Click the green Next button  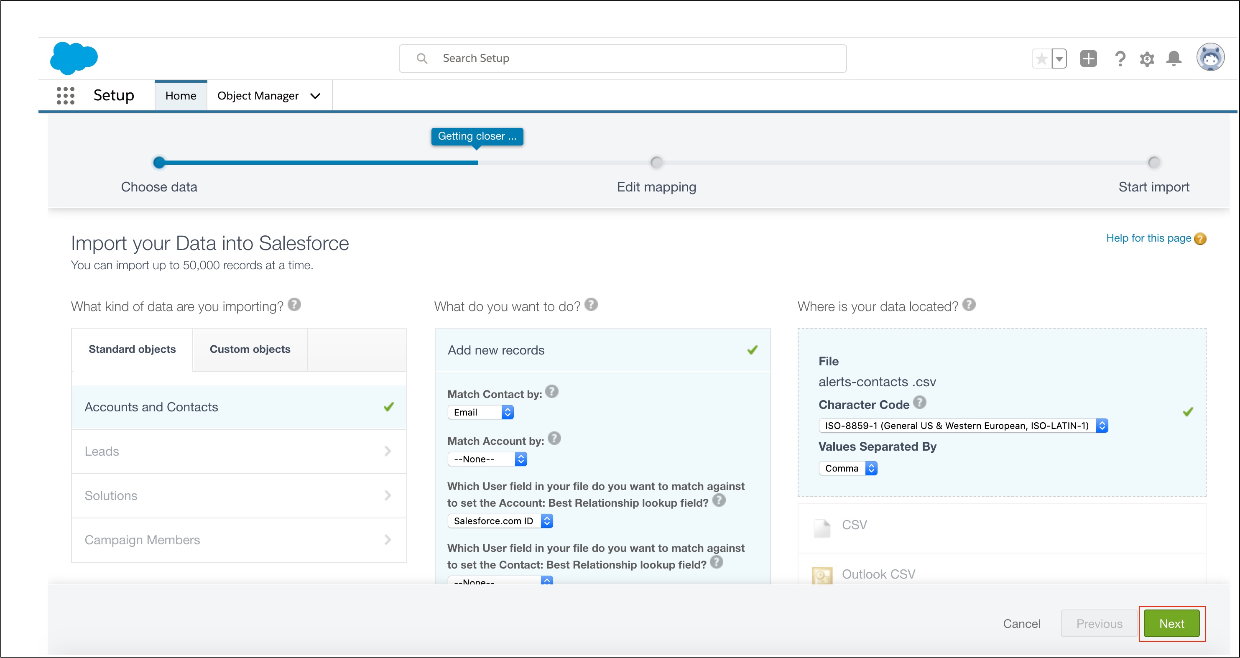coord(1171,624)
